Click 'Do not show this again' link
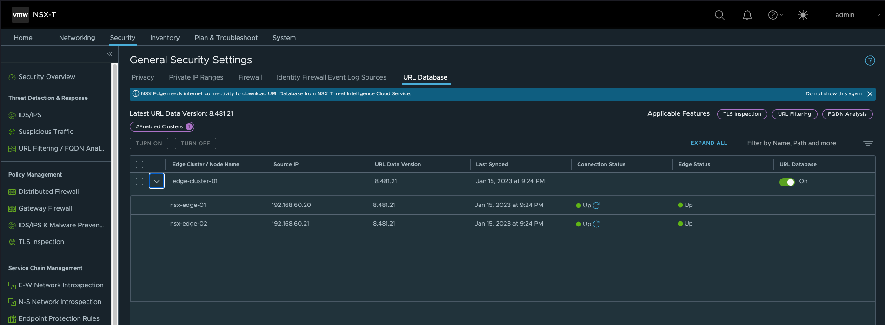The image size is (885, 325). tap(833, 93)
